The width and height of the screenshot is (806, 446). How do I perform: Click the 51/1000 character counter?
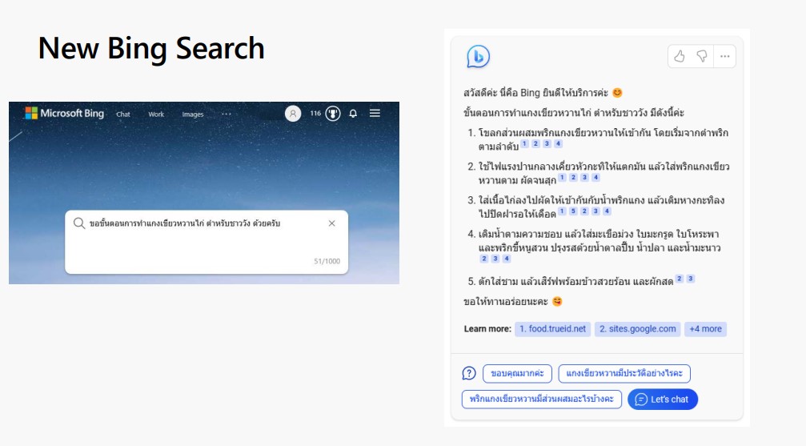tap(327, 261)
